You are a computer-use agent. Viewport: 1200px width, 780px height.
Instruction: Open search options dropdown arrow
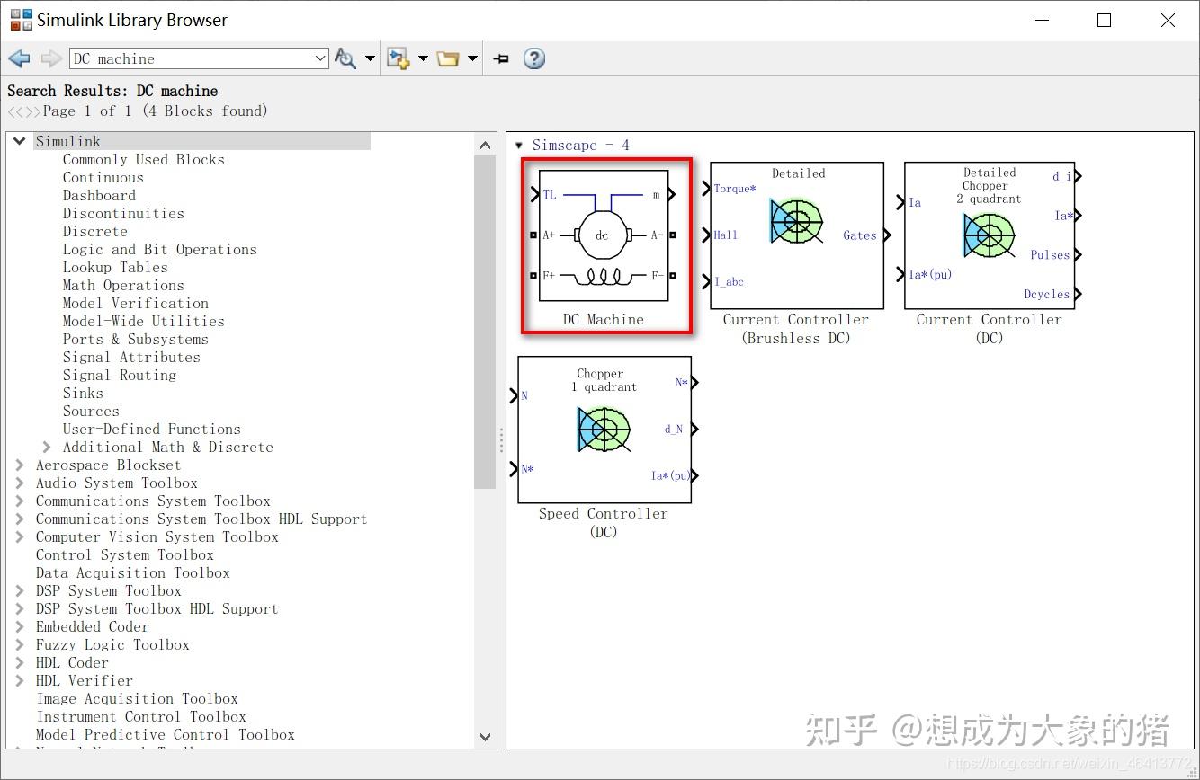coord(370,59)
